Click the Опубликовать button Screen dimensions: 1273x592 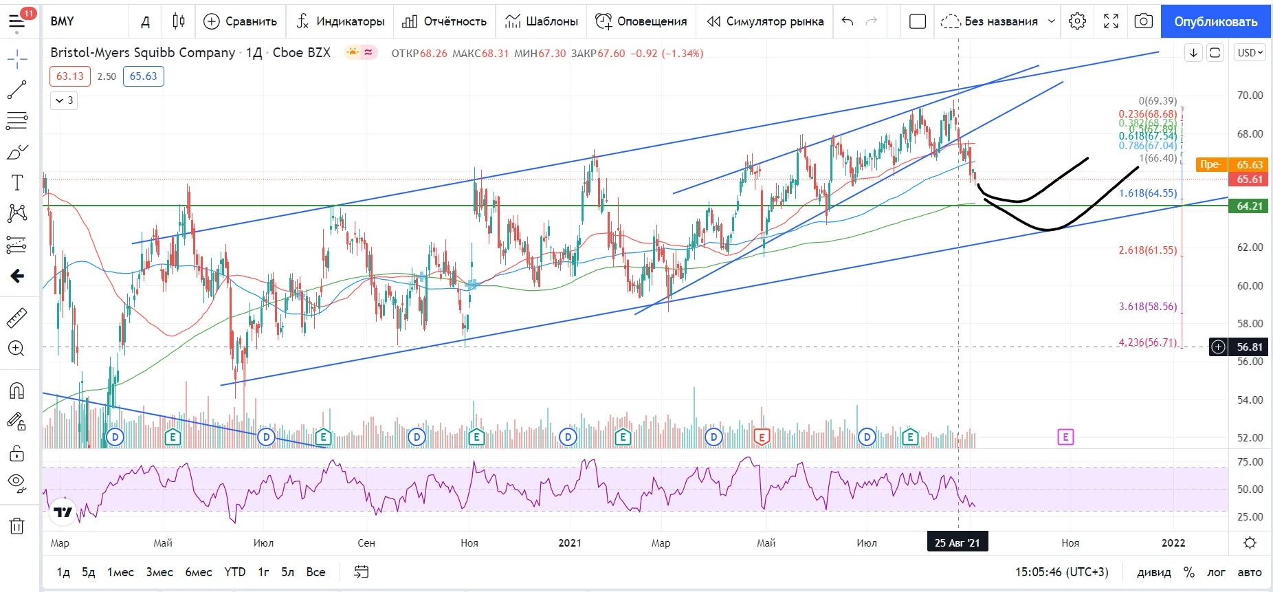[x=1215, y=21]
